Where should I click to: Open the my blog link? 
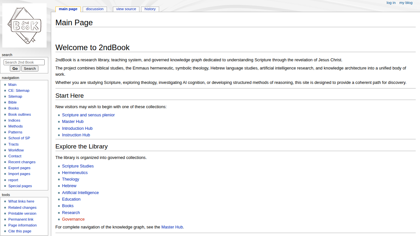[406, 3]
